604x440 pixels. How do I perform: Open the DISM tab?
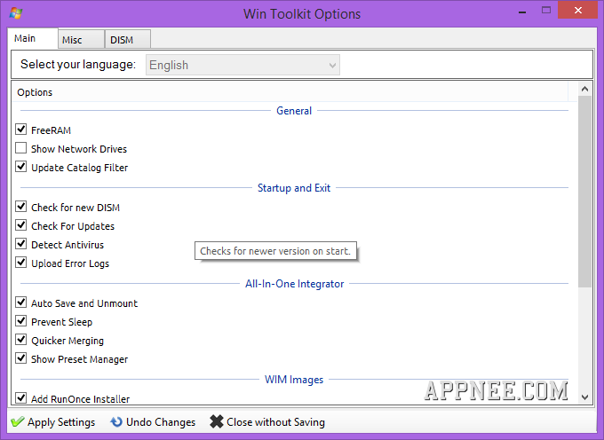pyautogui.click(x=128, y=40)
